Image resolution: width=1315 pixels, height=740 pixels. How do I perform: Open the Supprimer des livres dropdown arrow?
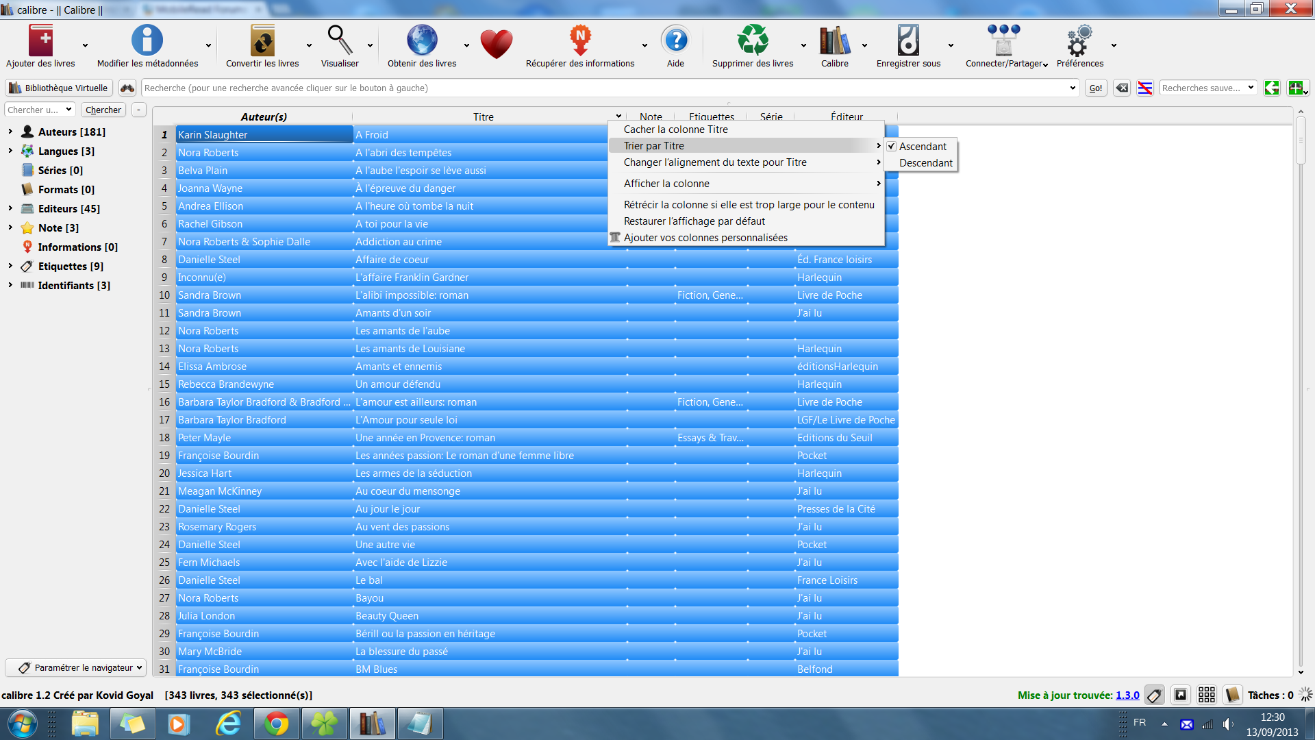tap(803, 45)
